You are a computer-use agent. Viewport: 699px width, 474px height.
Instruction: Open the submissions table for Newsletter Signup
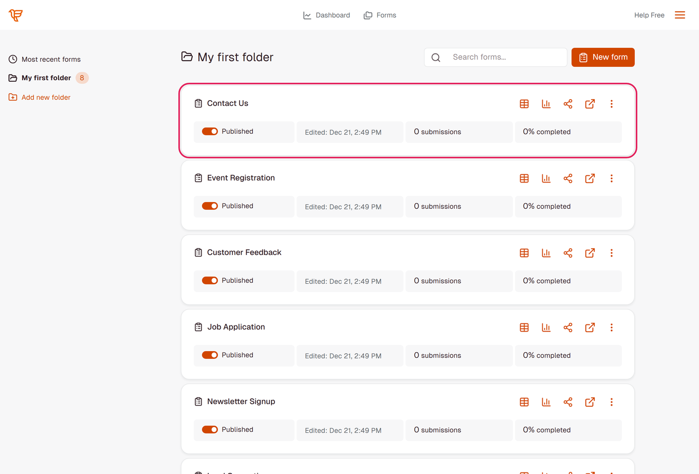point(524,402)
